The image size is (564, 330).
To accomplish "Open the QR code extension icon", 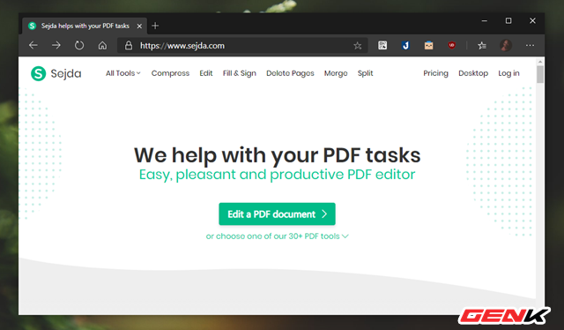I will pos(382,45).
